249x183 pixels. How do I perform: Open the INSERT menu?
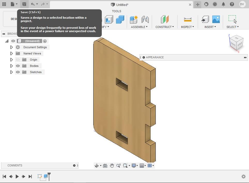pyautogui.click(x=210, y=27)
